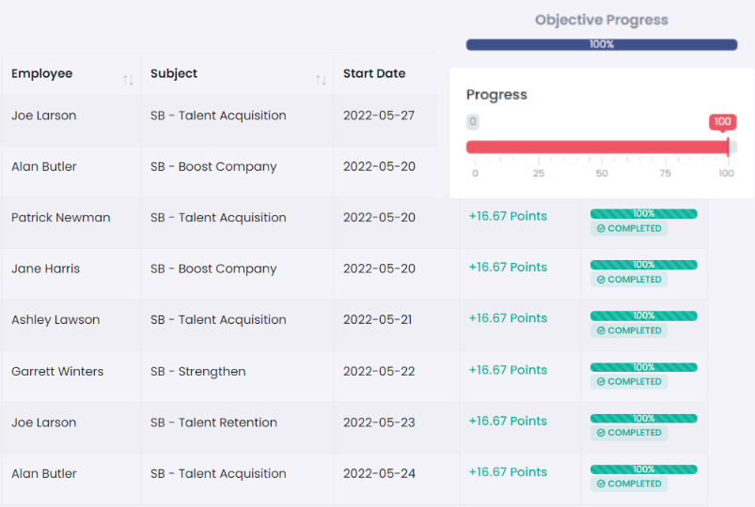Click the 2022-05-27 start date cell

click(379, 115)
